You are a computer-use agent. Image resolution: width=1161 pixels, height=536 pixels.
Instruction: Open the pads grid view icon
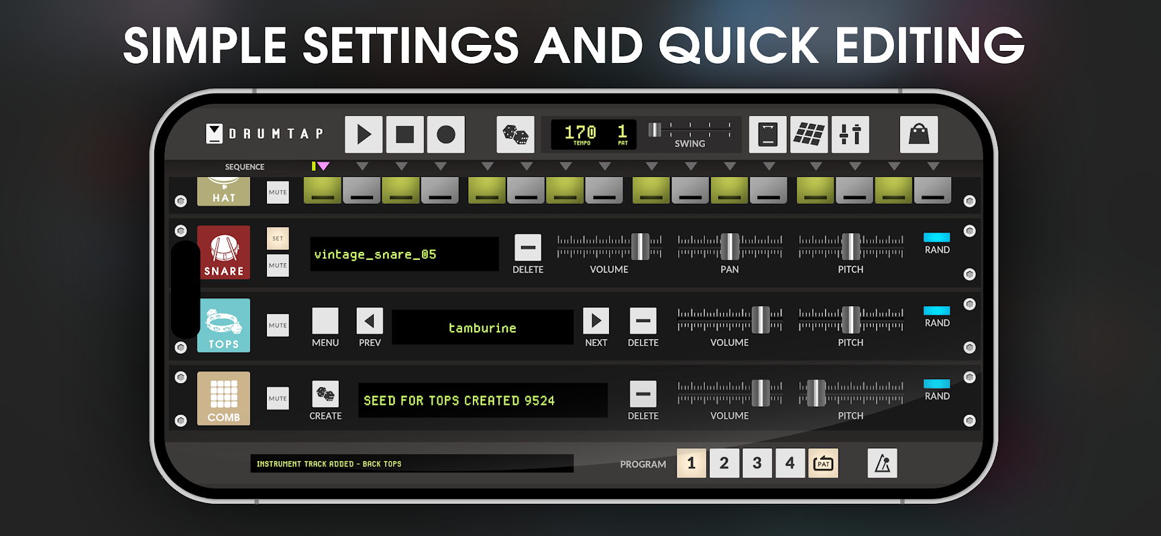809,135
